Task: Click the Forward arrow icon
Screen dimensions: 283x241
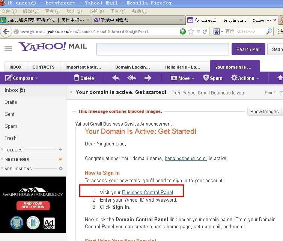Action: (x=148, y=78)
